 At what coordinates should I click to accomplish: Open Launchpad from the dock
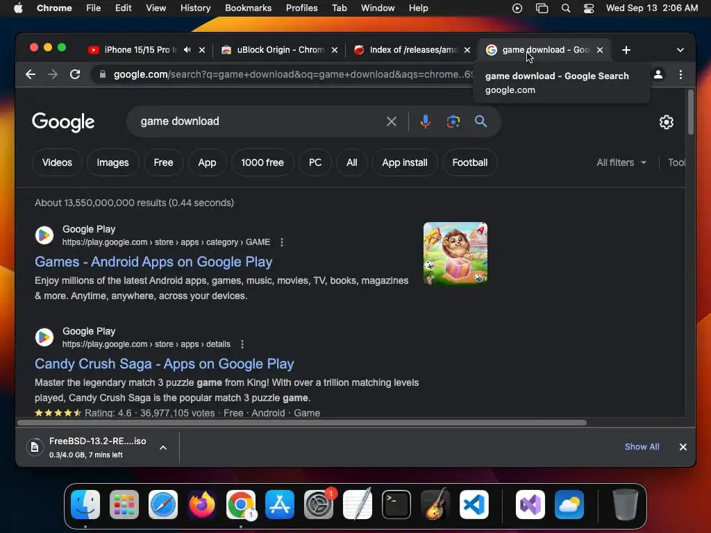(x=124, y=505)
